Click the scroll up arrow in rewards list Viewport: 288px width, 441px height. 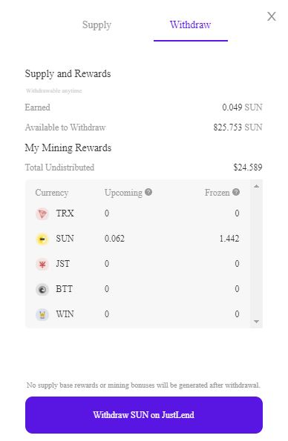click(x=256, y=186)
